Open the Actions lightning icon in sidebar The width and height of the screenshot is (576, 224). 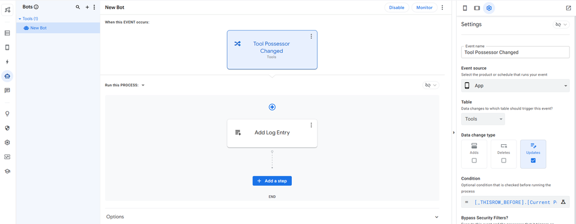7,62
